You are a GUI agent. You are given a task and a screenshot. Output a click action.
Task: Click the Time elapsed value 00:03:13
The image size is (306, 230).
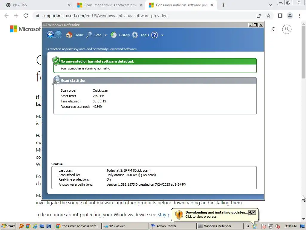pyautogui.click(x=99, y=101)
